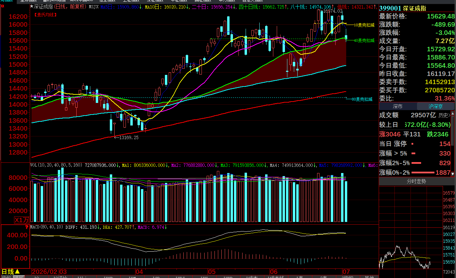Click the 涨幅 > 5% row
The width and height of the screenshot is (456, 278).
pos(415,154)
